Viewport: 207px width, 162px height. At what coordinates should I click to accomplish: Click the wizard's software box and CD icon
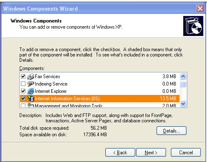pyautogui.click(x=193, y=26)
